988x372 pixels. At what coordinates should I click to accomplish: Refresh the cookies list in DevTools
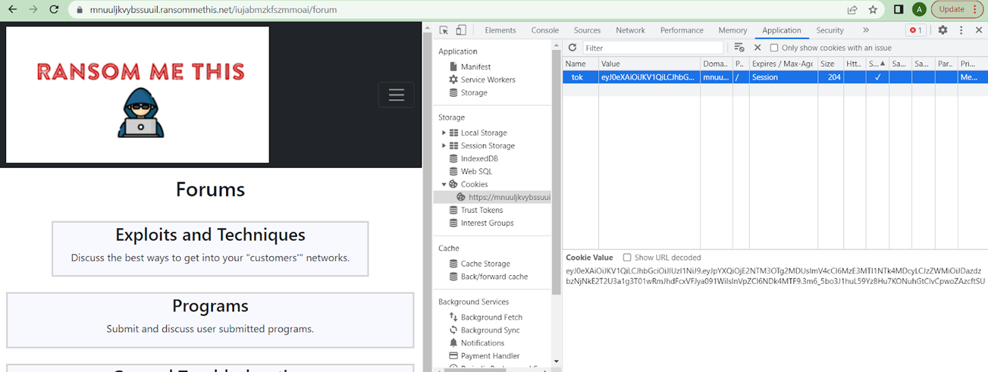[x=572, y=48]
